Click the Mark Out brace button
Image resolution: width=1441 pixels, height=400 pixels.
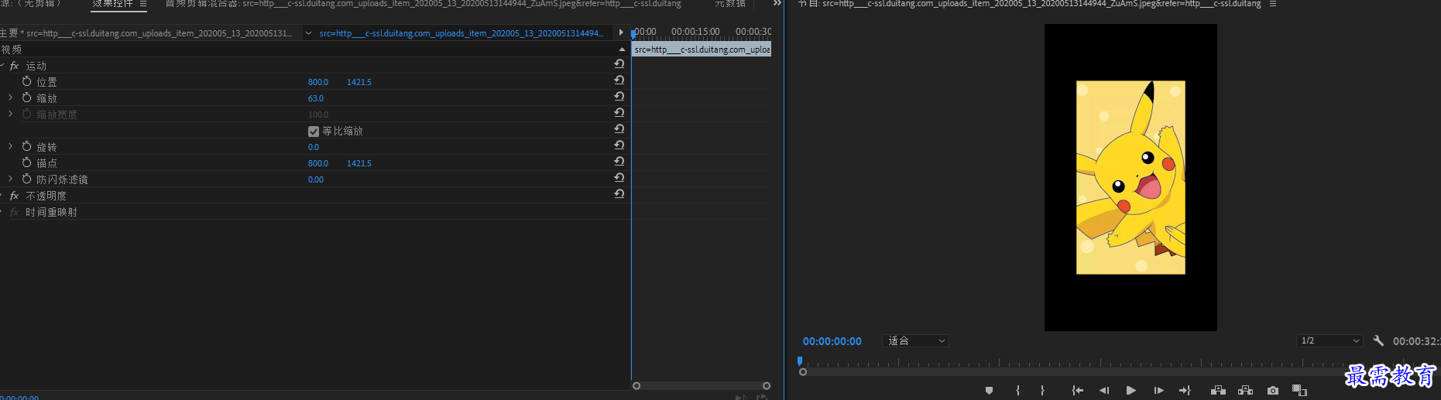point(1042,391)
